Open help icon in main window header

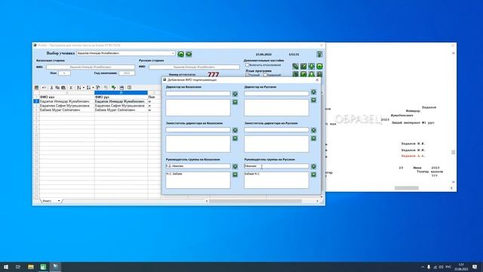coord(319,54)
